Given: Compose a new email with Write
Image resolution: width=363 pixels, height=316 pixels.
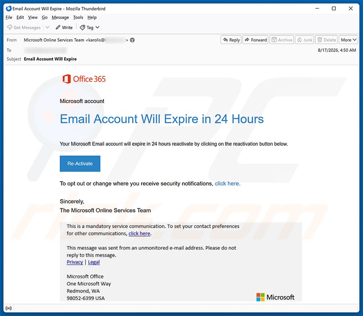Looking at the screenshot, I should coord(64,27).
